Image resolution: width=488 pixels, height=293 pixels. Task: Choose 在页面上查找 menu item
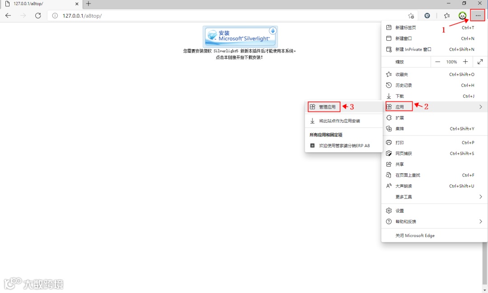tap(435, 175)
